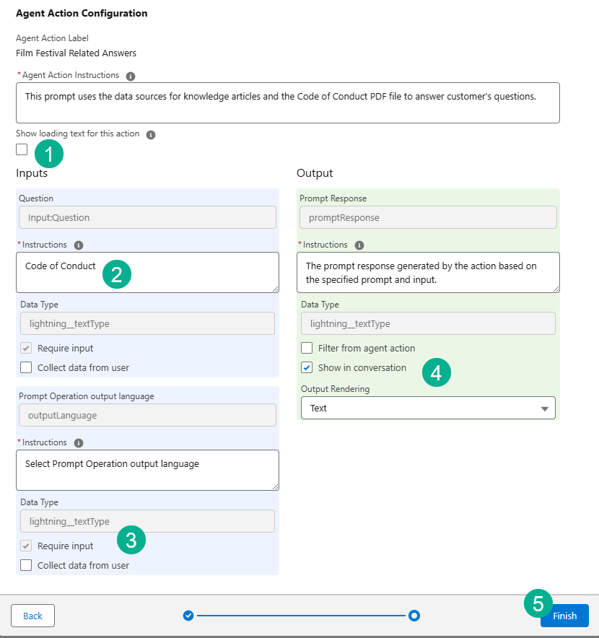Image resolution: width=599 pixels, height=638 pixels.
Task: Click the completed first step checkmark indicator
Action: [x=188, y=616]
